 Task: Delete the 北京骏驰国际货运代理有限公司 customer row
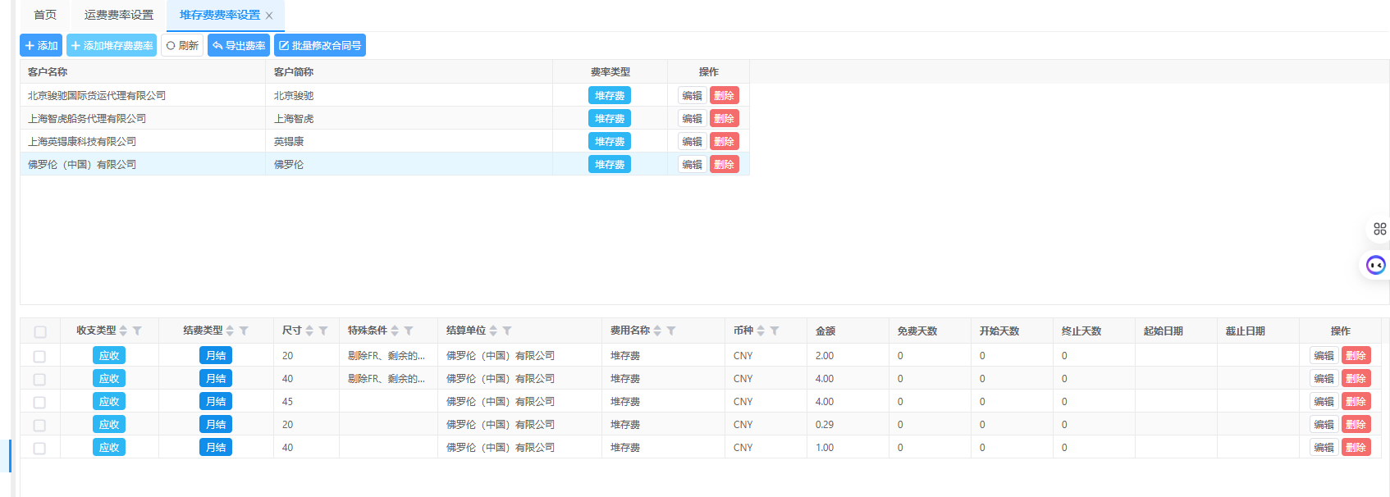724,96
